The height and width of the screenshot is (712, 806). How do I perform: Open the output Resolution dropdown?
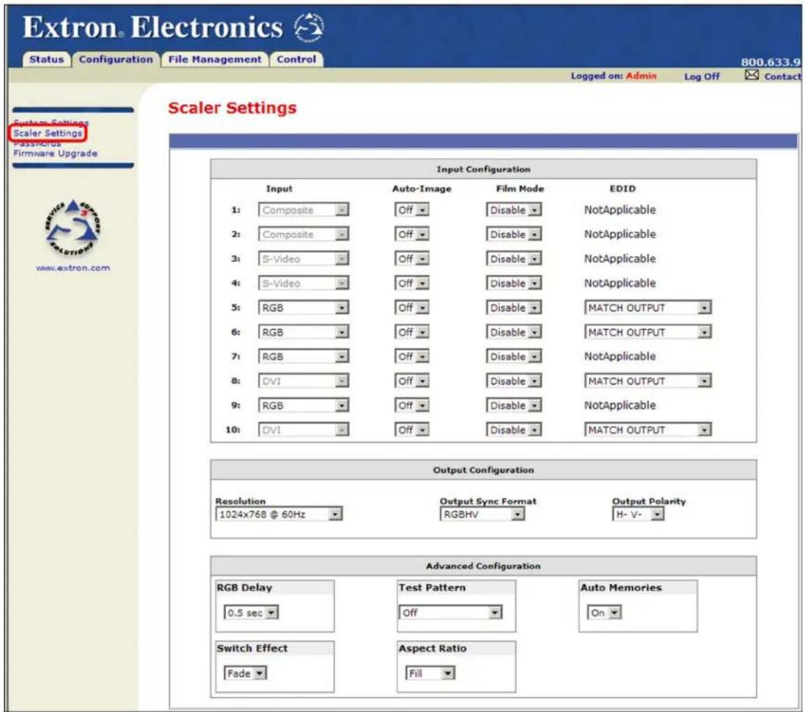(x=279, y=514)
